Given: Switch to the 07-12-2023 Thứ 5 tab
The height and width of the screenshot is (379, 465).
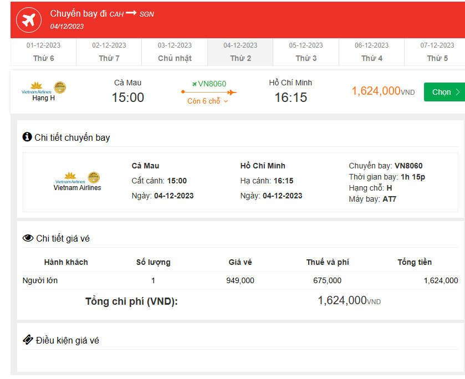Looking at the screenshot, I should point(437,51).
